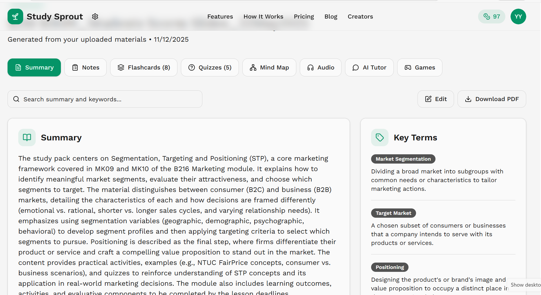Download the summary as PDF
Viewport: 541px width, 295px height.
(491, 99)
